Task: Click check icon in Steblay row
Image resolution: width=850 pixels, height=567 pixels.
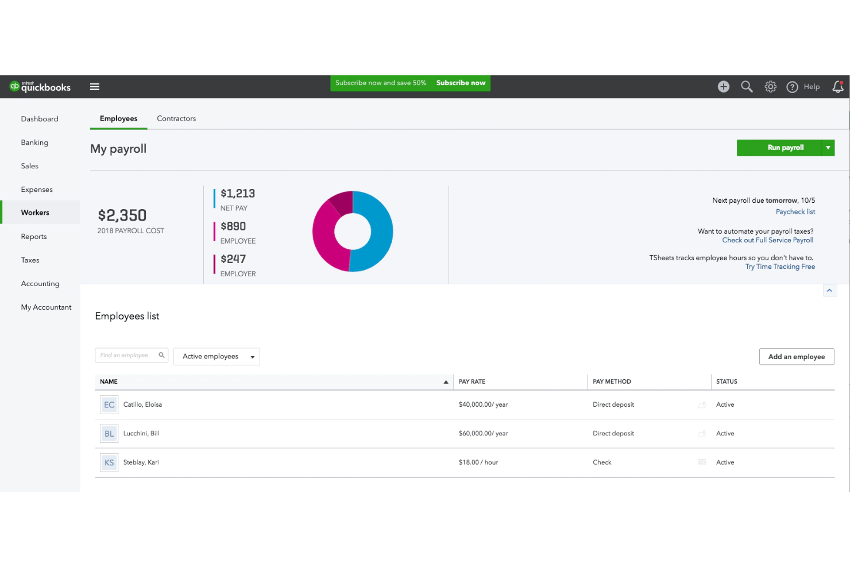Action: coord(702,462)
